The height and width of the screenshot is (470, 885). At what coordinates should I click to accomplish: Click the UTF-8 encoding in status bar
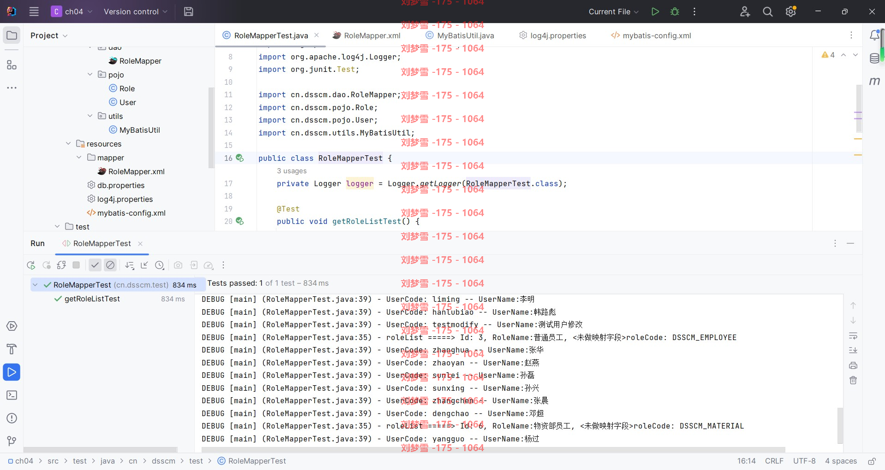coord(804,461)
